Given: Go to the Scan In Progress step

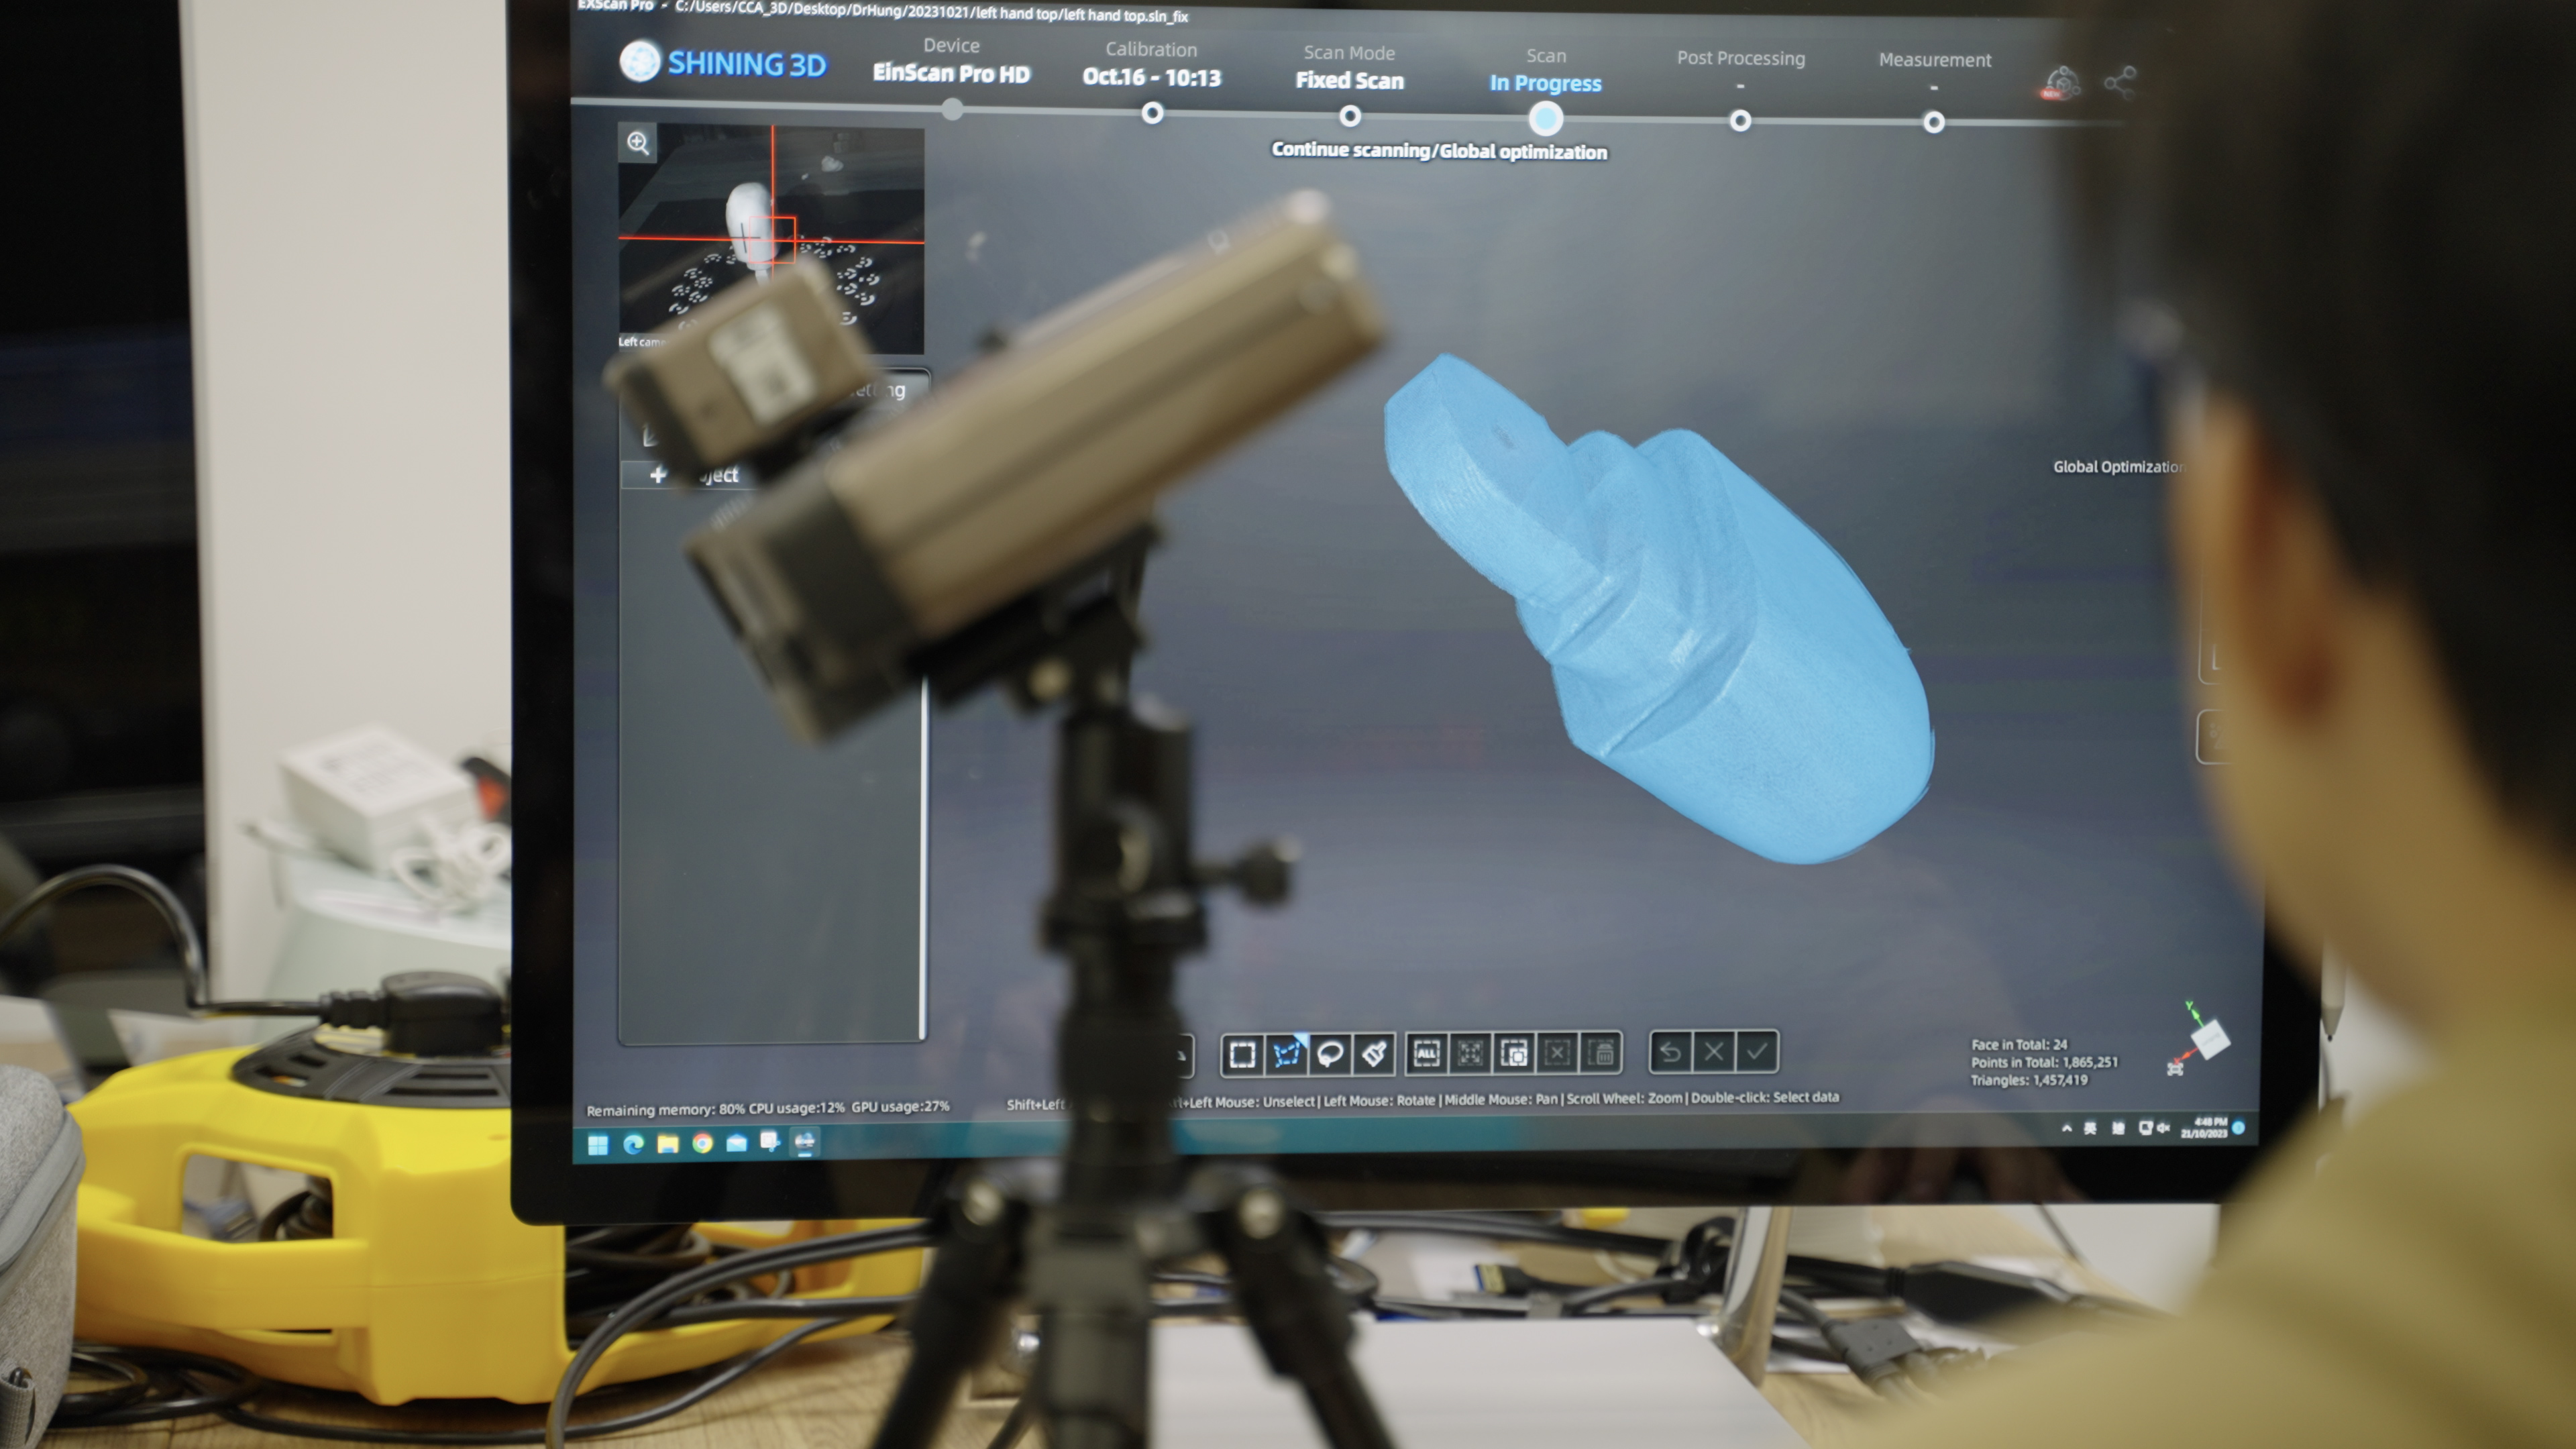Looking at the screenshot, I should tap(1545, 70).
